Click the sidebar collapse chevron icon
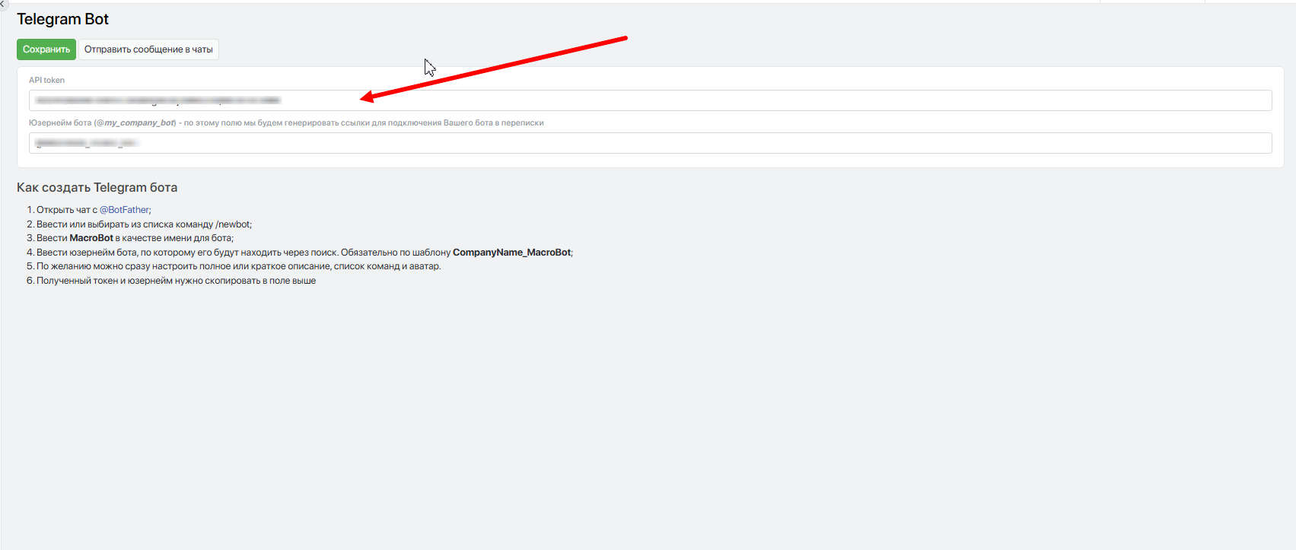Image resolution: width=1296 pixels, height=550 pixels. [x=3, y=5]
